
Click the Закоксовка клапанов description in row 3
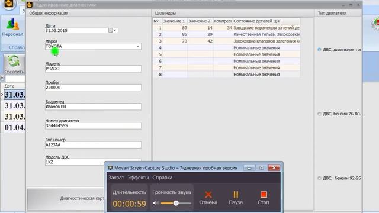(x=266, y=41)
